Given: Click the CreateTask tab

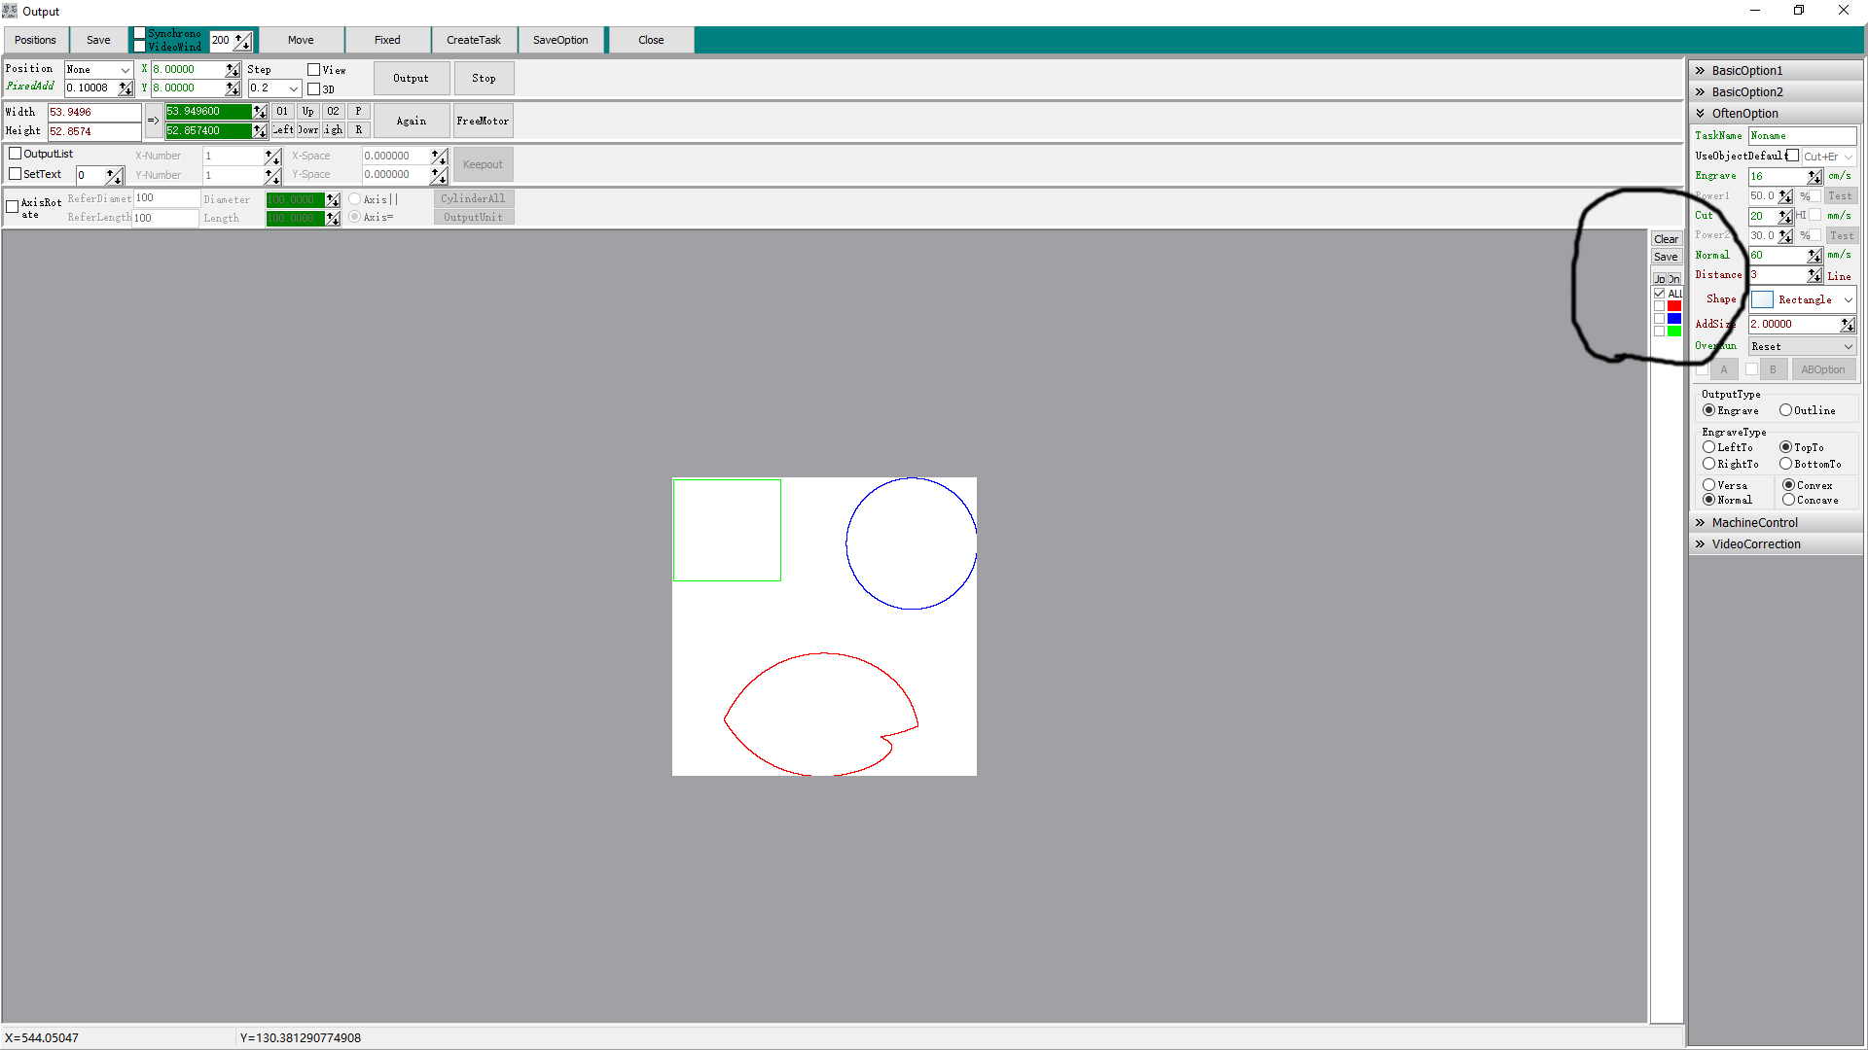Looking at the screenshot, I should (474, 40).
